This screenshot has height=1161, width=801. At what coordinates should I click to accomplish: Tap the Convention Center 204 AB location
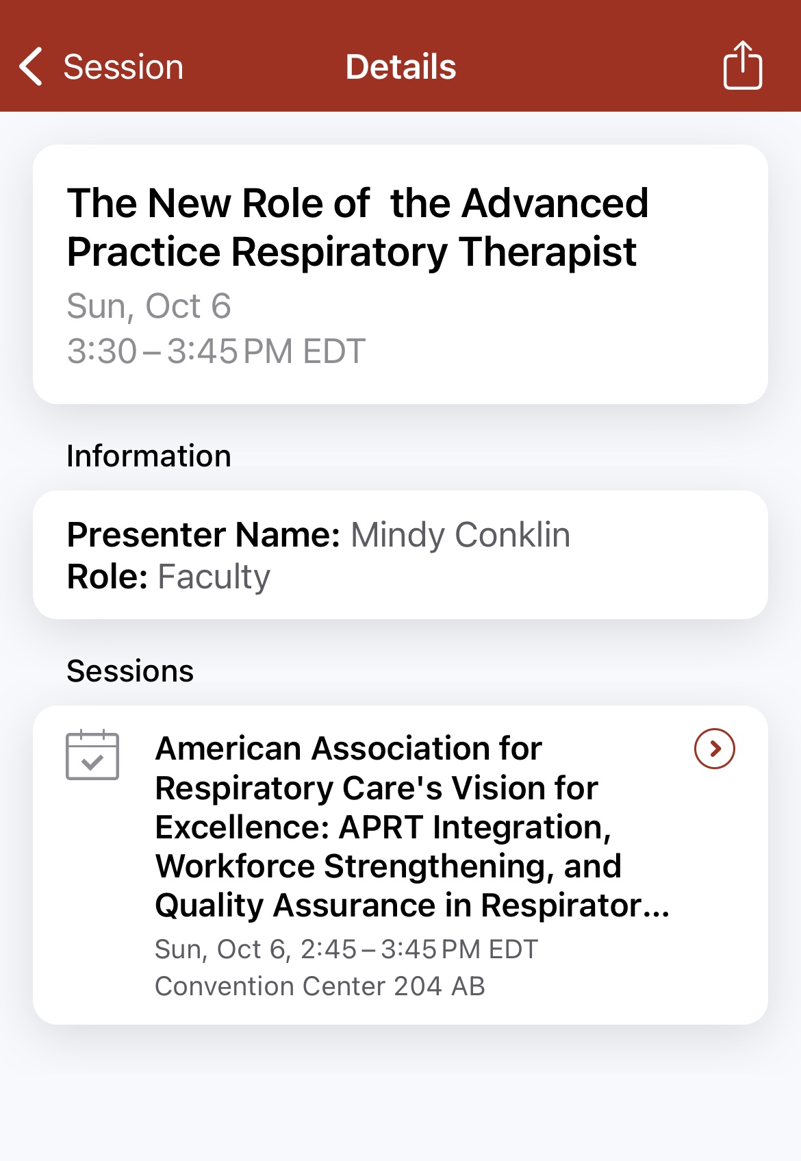point(320,986)
